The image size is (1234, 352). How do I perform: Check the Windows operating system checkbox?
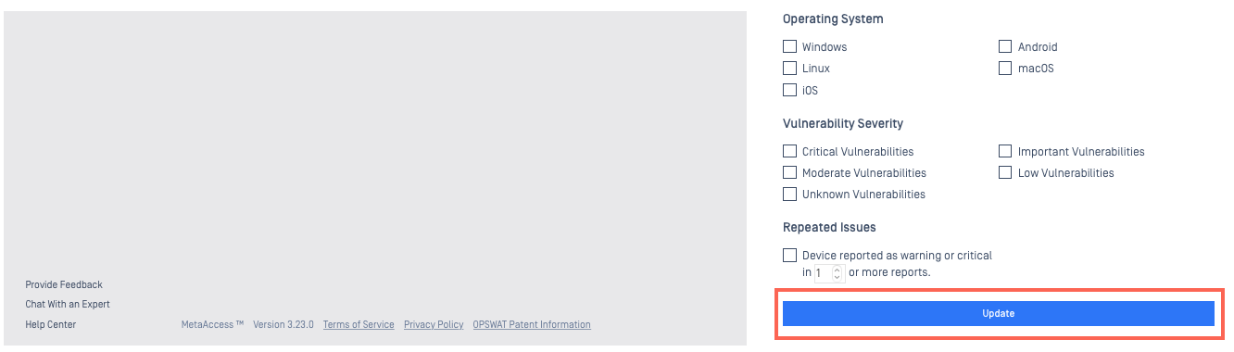[790, 46]
